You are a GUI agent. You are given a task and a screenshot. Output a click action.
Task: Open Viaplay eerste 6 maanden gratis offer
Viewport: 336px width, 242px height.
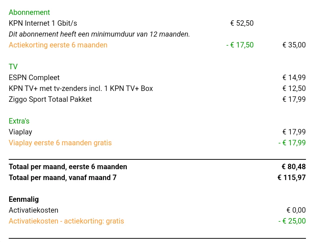(x=60, y=143)
